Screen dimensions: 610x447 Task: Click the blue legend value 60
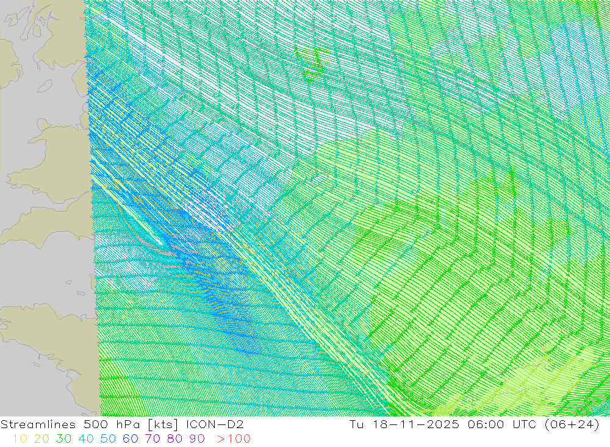tap(130, 439)
